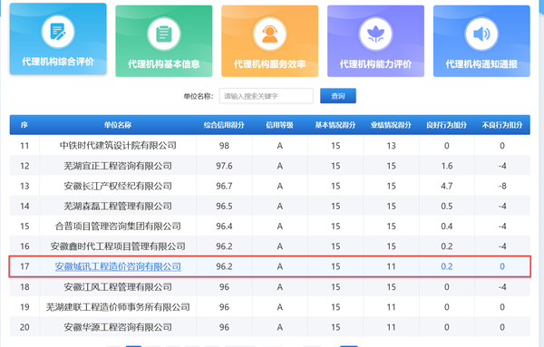Open 代理机构能力评价 lotus icon
Viewport: 544px width, 347px height.
(375, 34)
